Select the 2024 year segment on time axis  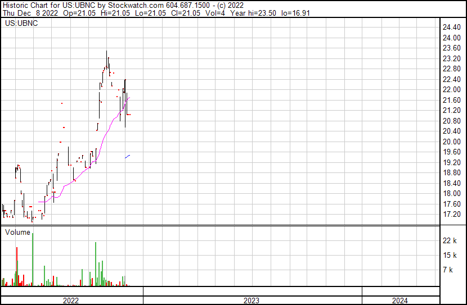401,300
